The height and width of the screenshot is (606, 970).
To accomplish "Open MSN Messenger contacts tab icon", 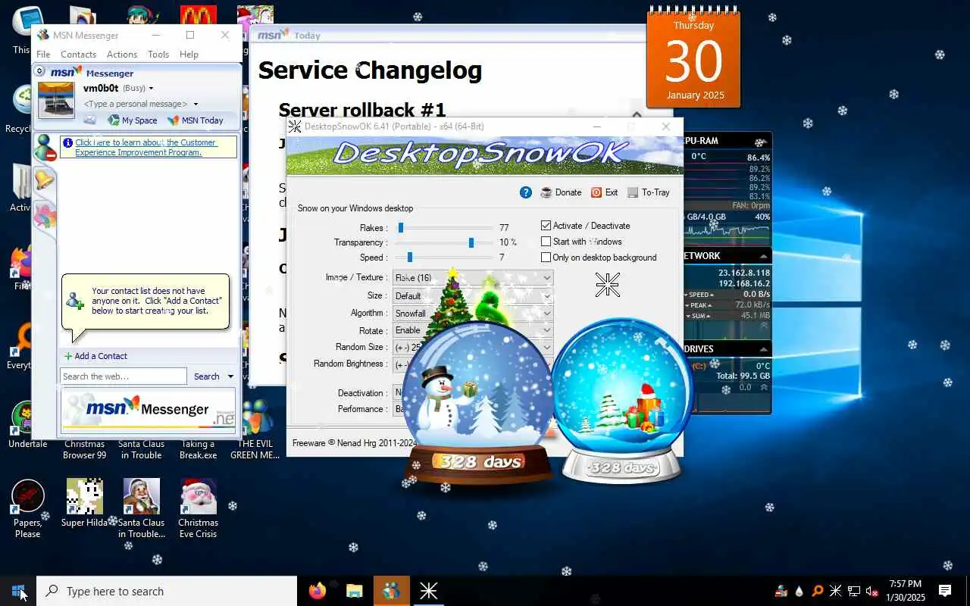I will point(45,148).
